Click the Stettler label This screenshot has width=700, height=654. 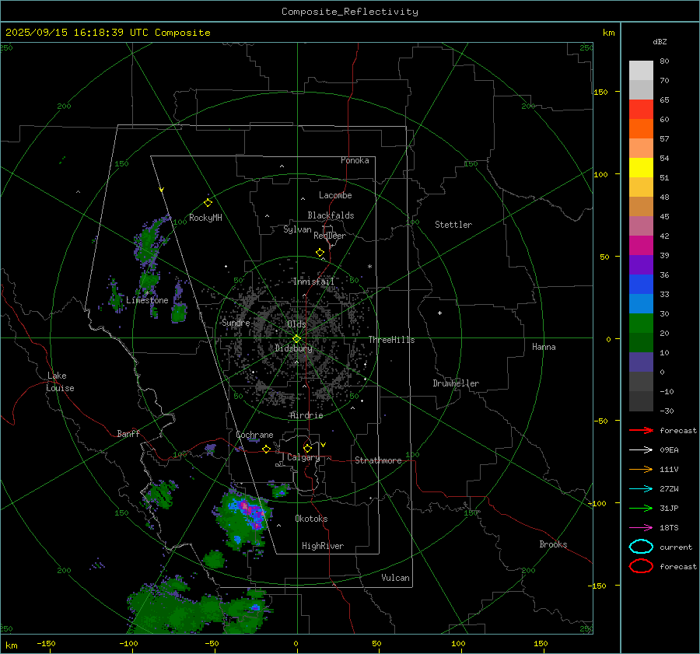click(x=453, y=225)
